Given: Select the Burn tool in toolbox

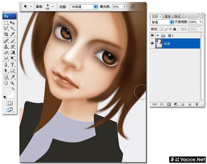Looking at the screenshot, I should pyautogui.click(x=12, y=58).
